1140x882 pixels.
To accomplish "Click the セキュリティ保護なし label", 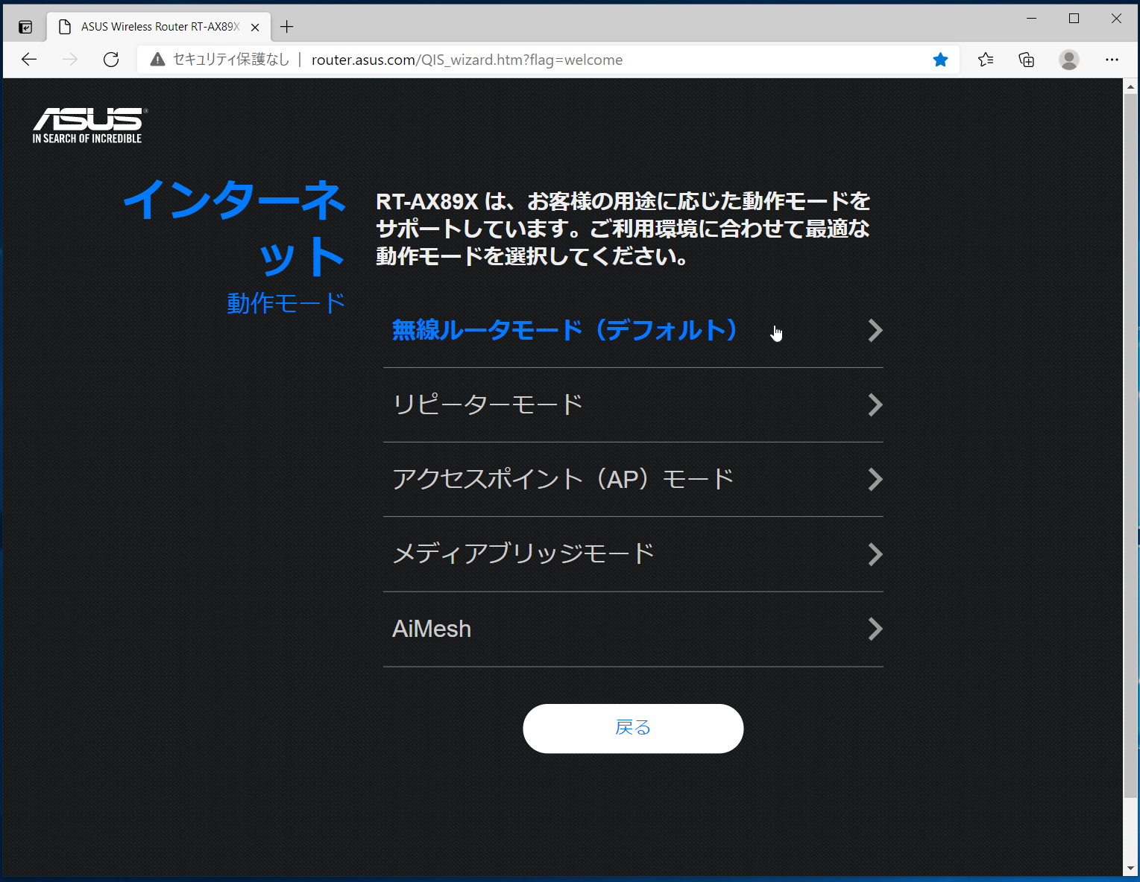I will 231,60.
